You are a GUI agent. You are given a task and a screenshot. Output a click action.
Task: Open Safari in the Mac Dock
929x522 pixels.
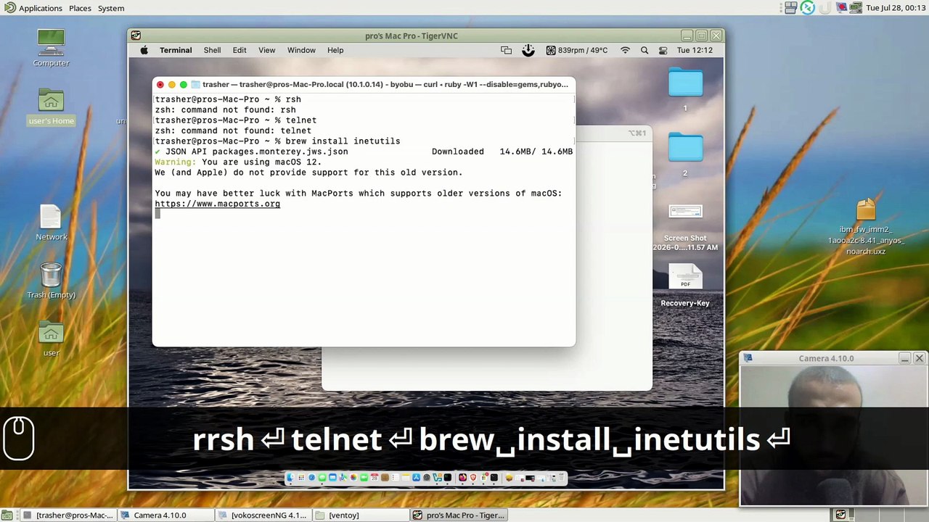312,478
